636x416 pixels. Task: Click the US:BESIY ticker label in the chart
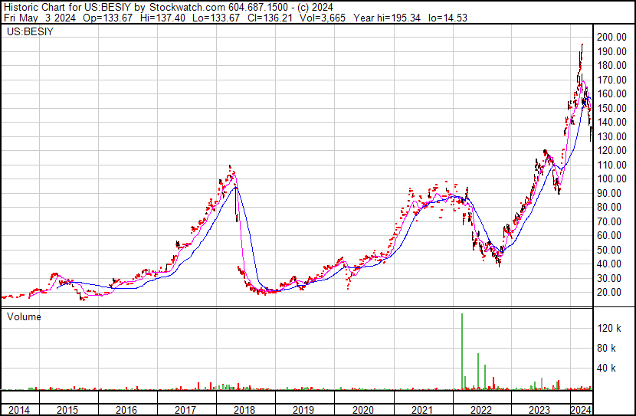[x=30, y=31]
